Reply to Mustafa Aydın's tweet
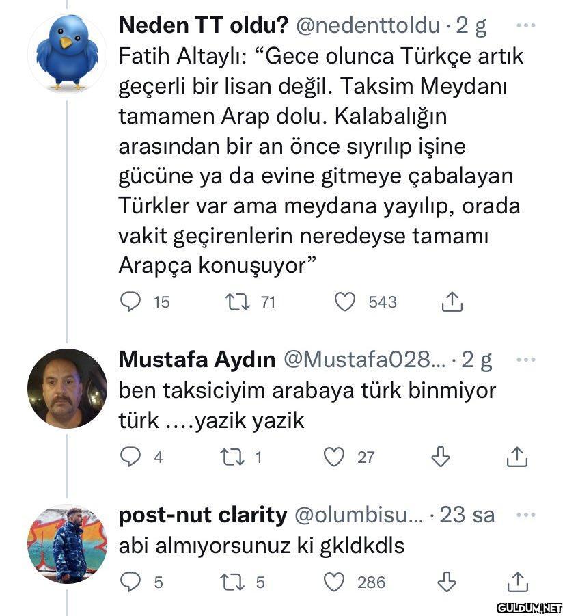 click(130, 457)
